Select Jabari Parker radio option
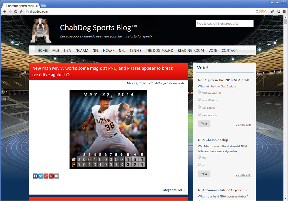The image size is (288, 201). coord(199,100)
